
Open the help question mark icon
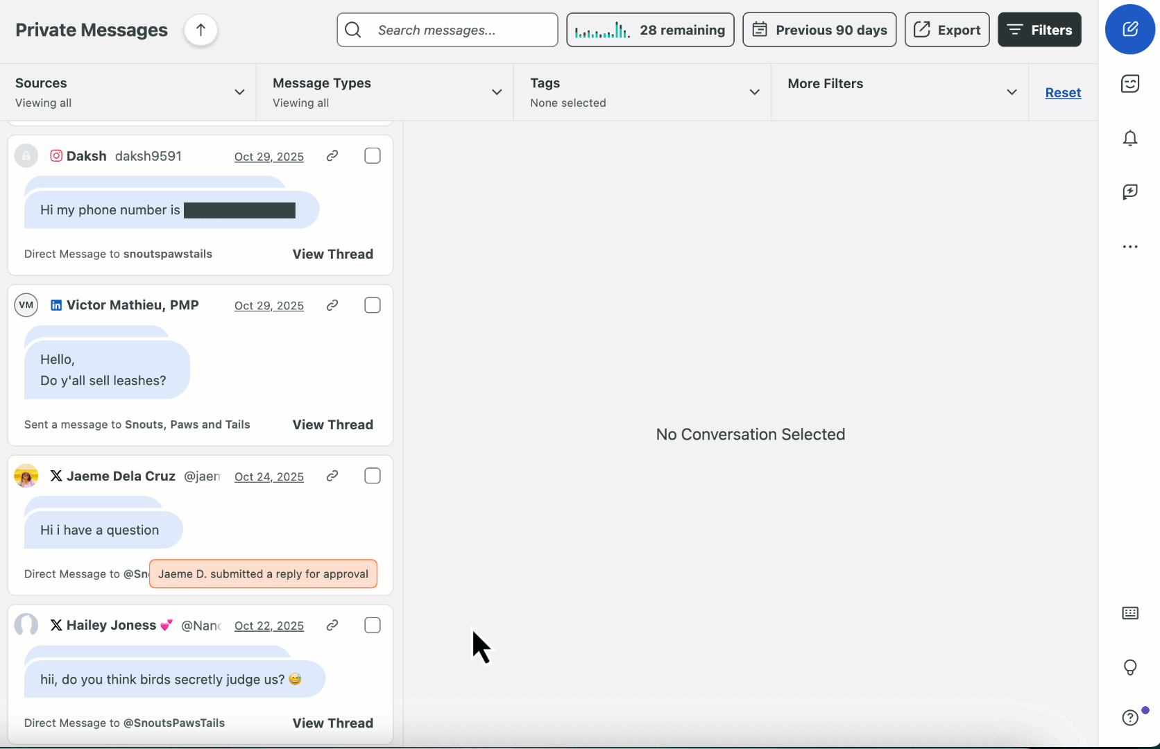pos(1129,717)
